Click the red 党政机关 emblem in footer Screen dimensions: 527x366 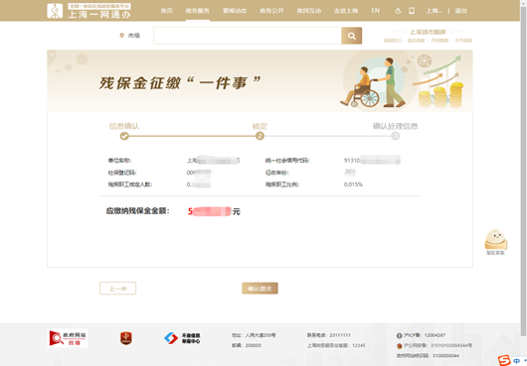[126, 338]
